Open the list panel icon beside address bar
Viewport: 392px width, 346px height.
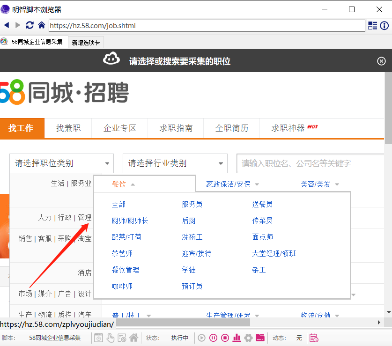pos(372,25)
